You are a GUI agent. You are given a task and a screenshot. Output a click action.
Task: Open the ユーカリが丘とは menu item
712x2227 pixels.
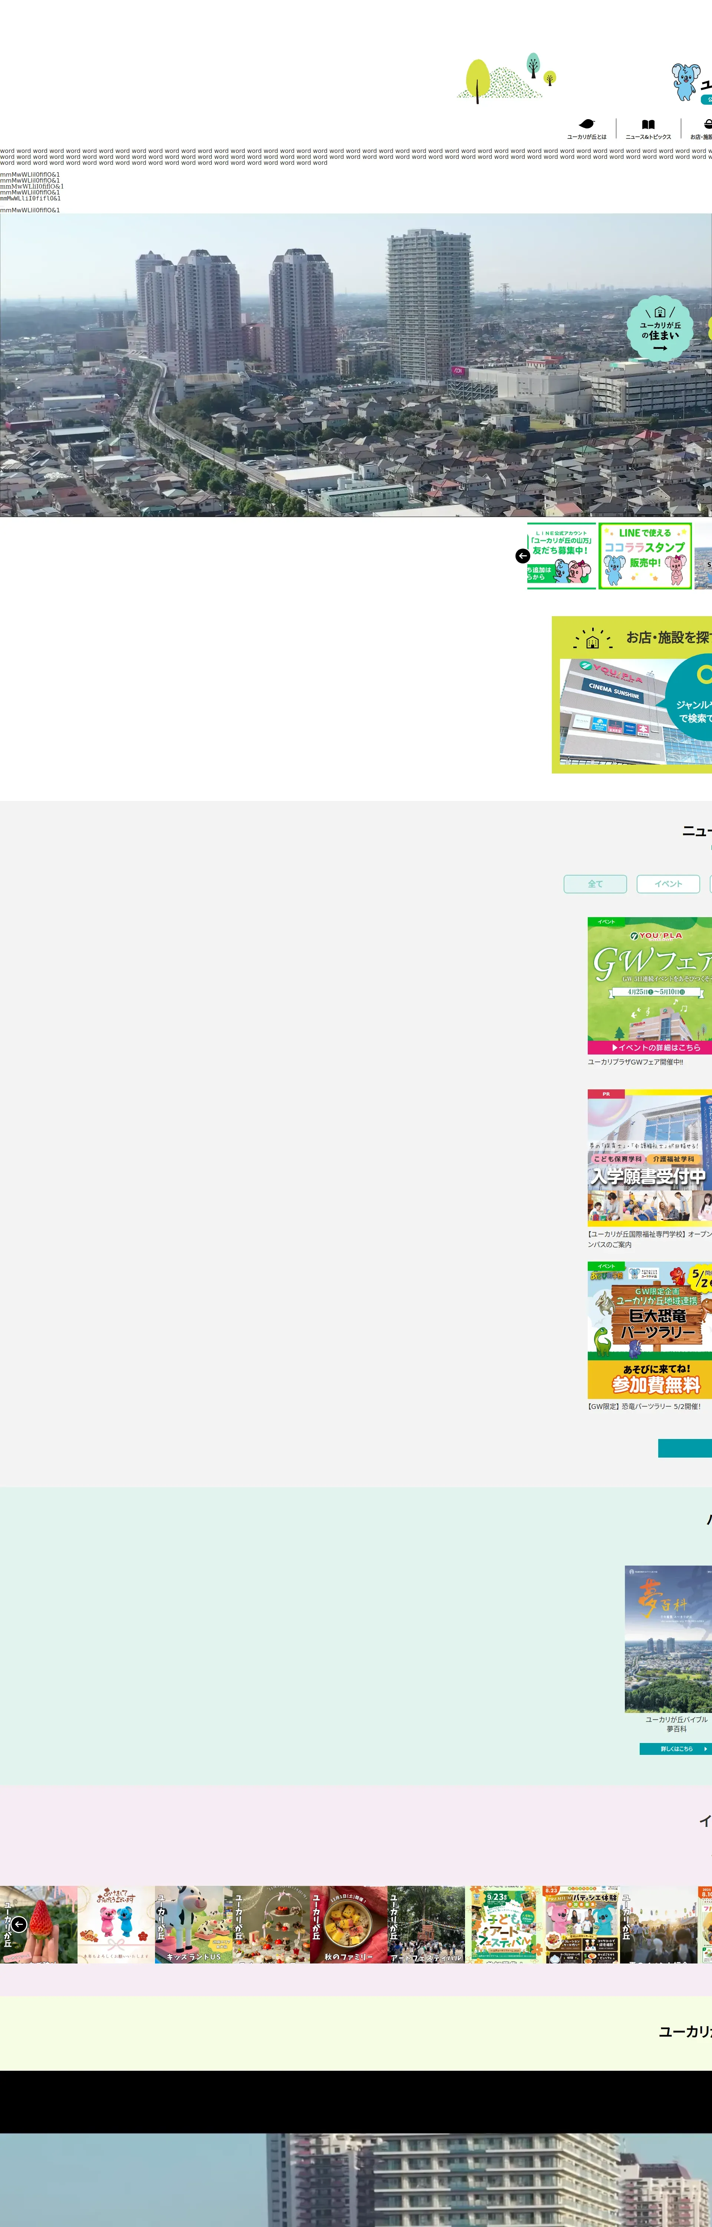point(587,129)
